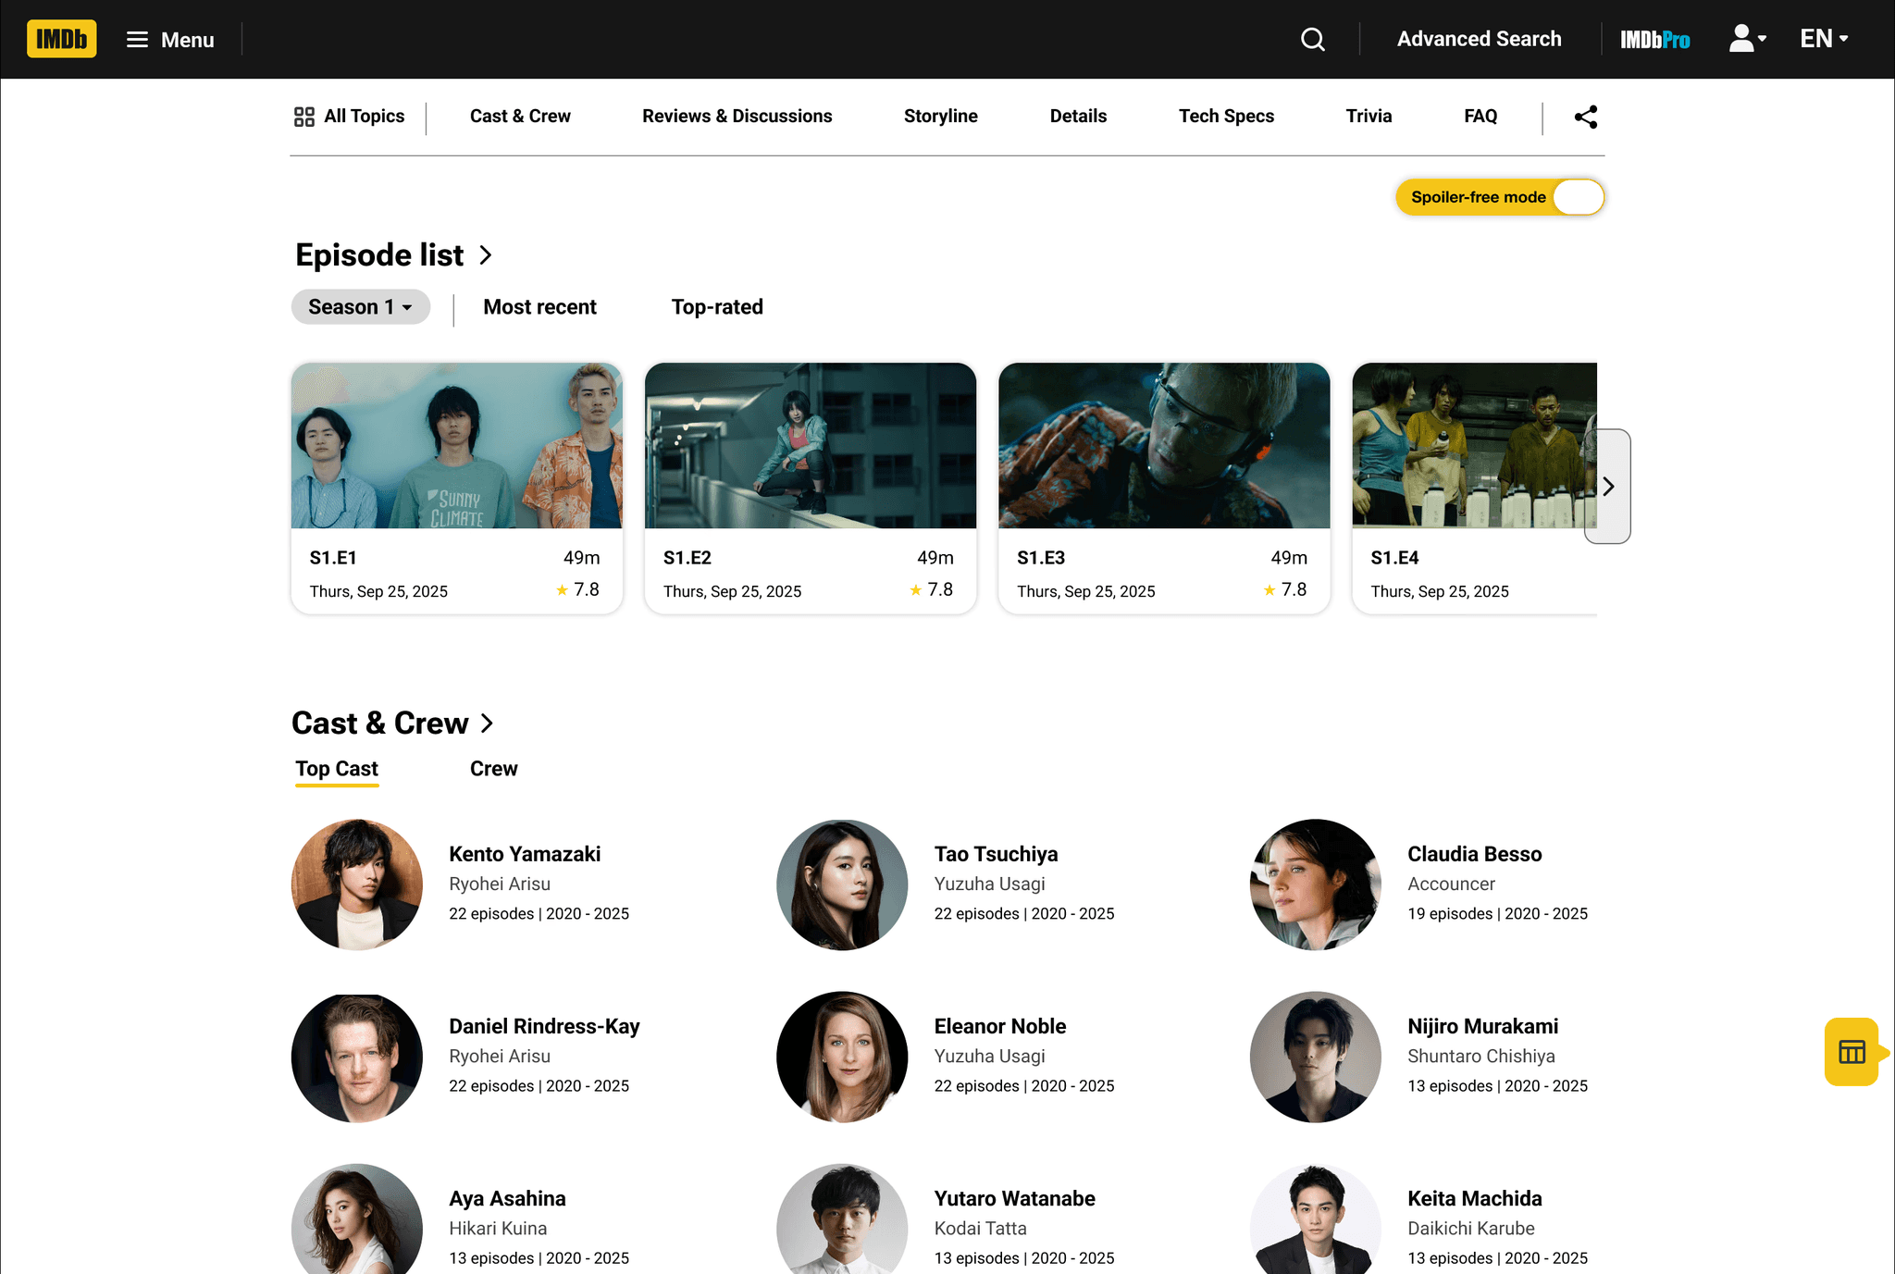This screenshot has width=1895, height=1274.
Task: Click the IMDb logo
Action: [x=61, y=39]
